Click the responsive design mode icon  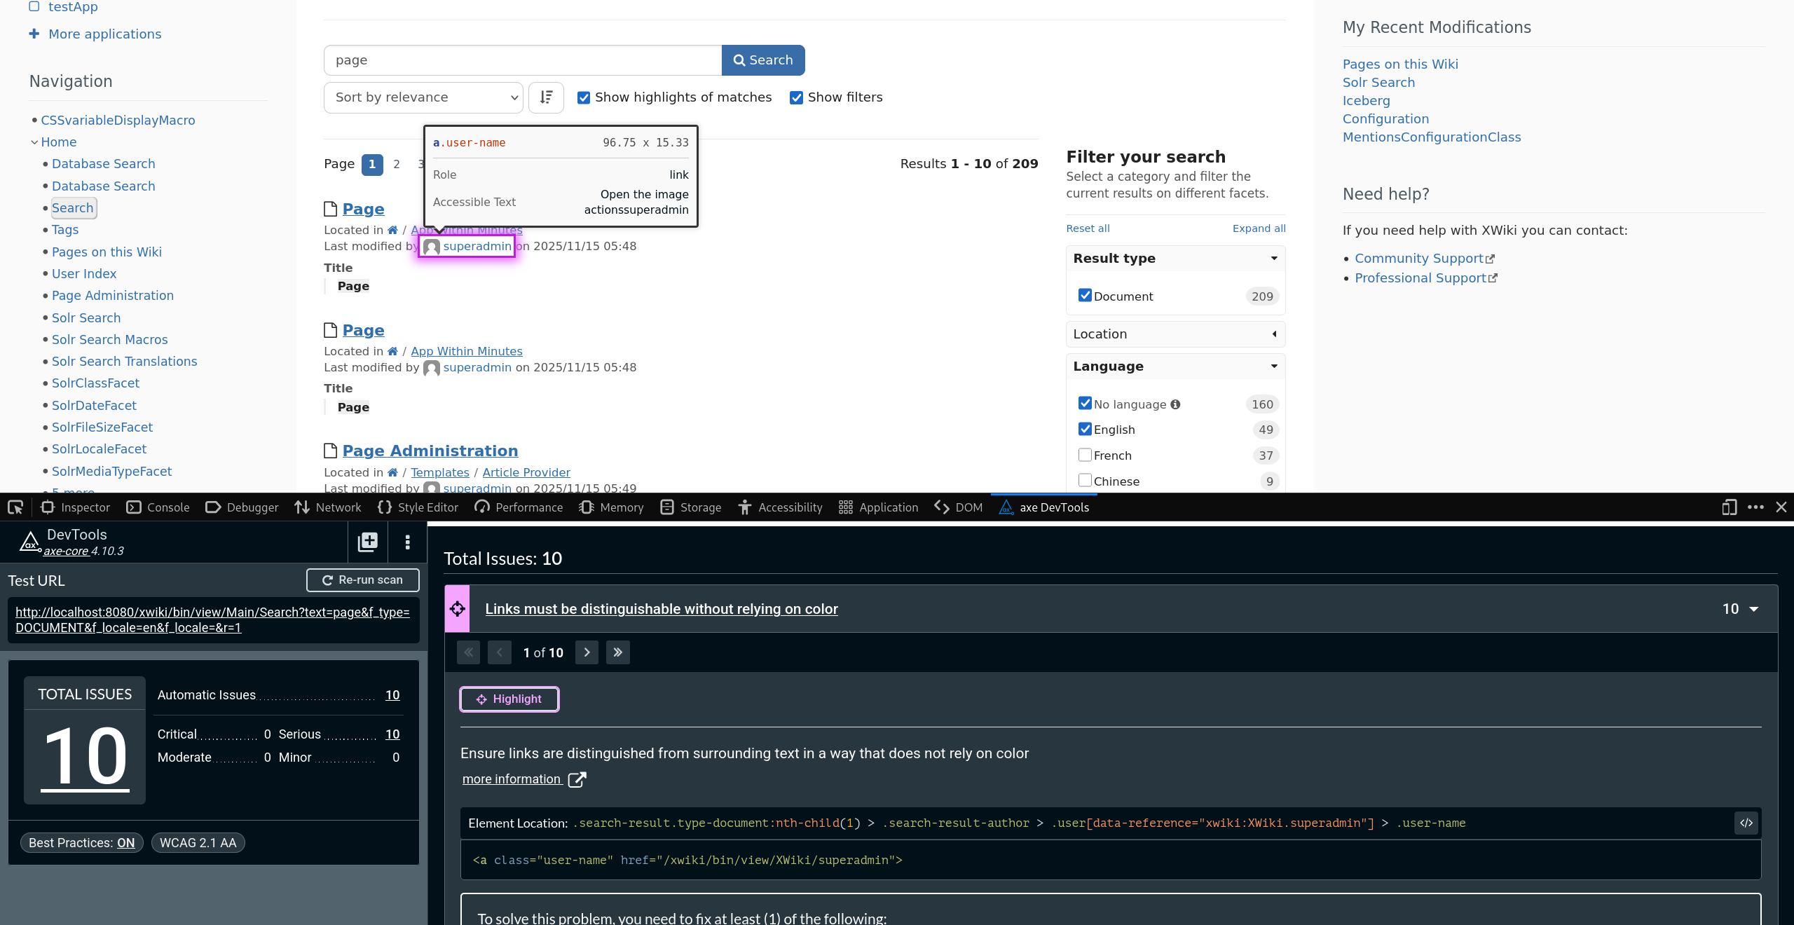click(x=1729, y=507)
